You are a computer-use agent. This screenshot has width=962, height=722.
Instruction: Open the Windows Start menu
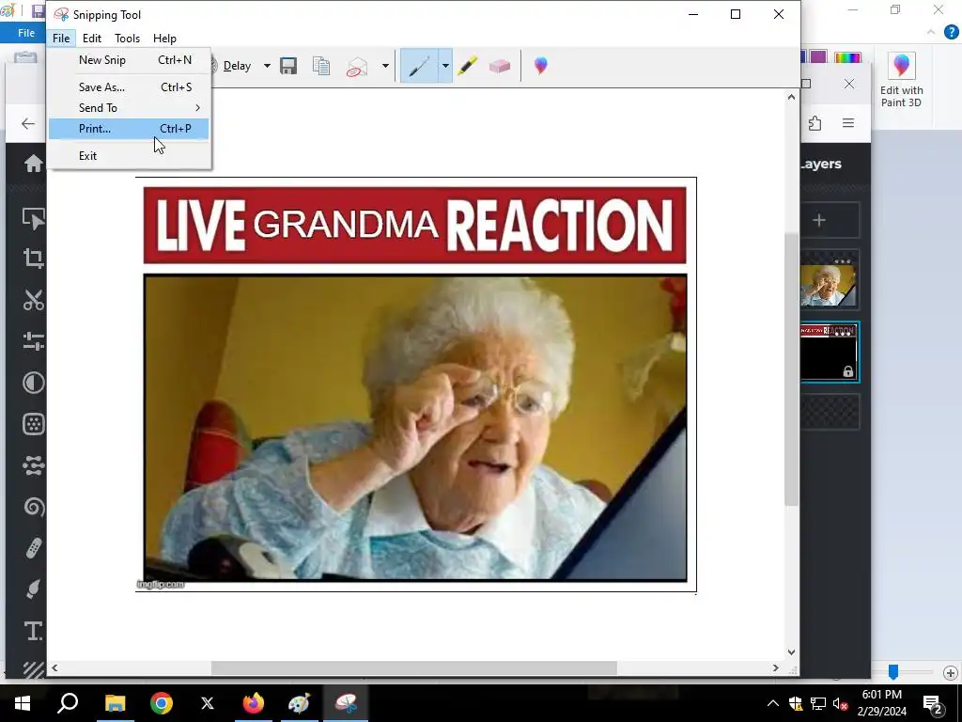click(x=23, y=703)
